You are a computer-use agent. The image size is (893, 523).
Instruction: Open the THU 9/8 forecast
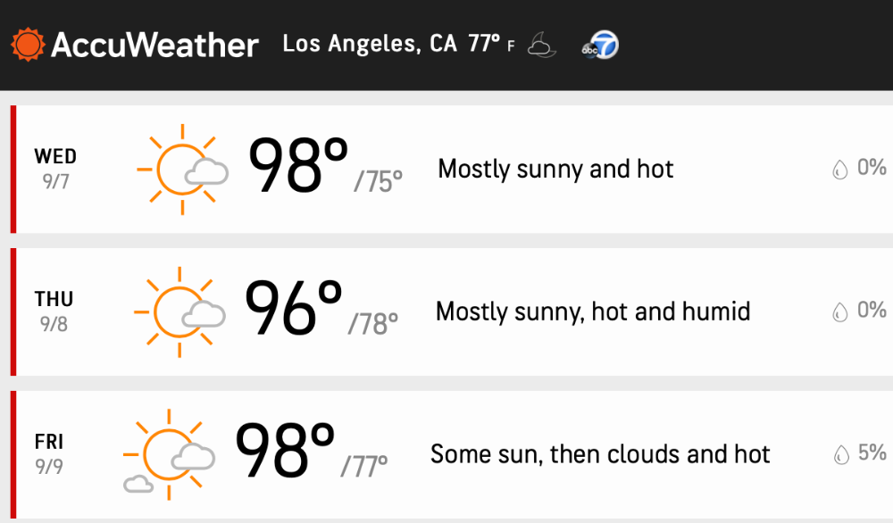click(54, 311)
